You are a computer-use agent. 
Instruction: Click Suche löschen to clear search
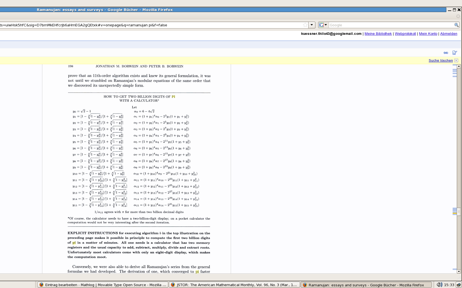pyautogui.click(x=441, y=61)
